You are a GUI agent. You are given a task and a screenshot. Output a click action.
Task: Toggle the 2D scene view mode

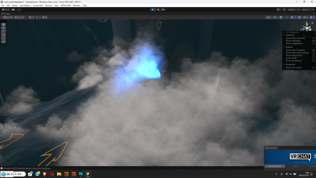pyautogui.click(x=275, y=17)
